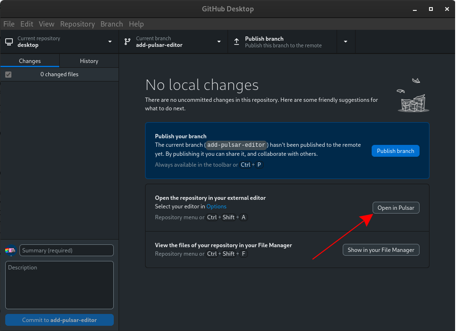Click the git branch icon
The height and width of the screenshot is (331, 457).
pyautogui.click(x=128, y=42)
